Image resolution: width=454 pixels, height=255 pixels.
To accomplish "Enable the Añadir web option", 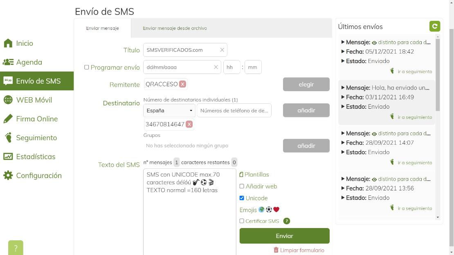I will [x=242, y=186].
